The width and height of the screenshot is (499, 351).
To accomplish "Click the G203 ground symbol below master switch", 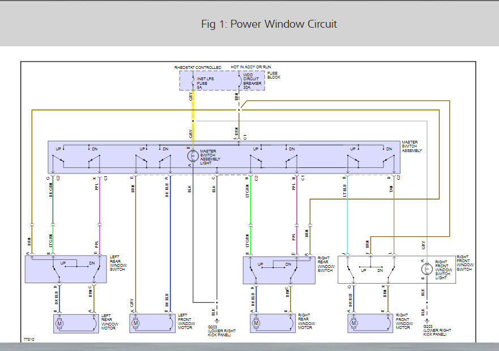I will pos(217,321).
